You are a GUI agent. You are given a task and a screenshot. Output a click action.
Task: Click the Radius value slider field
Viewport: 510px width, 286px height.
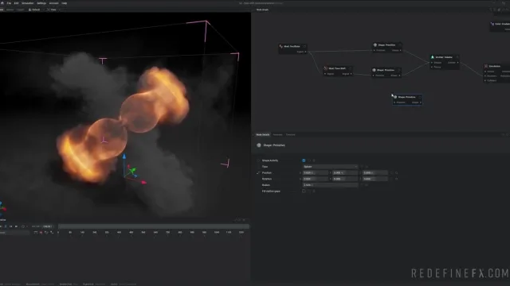point(330,185)
